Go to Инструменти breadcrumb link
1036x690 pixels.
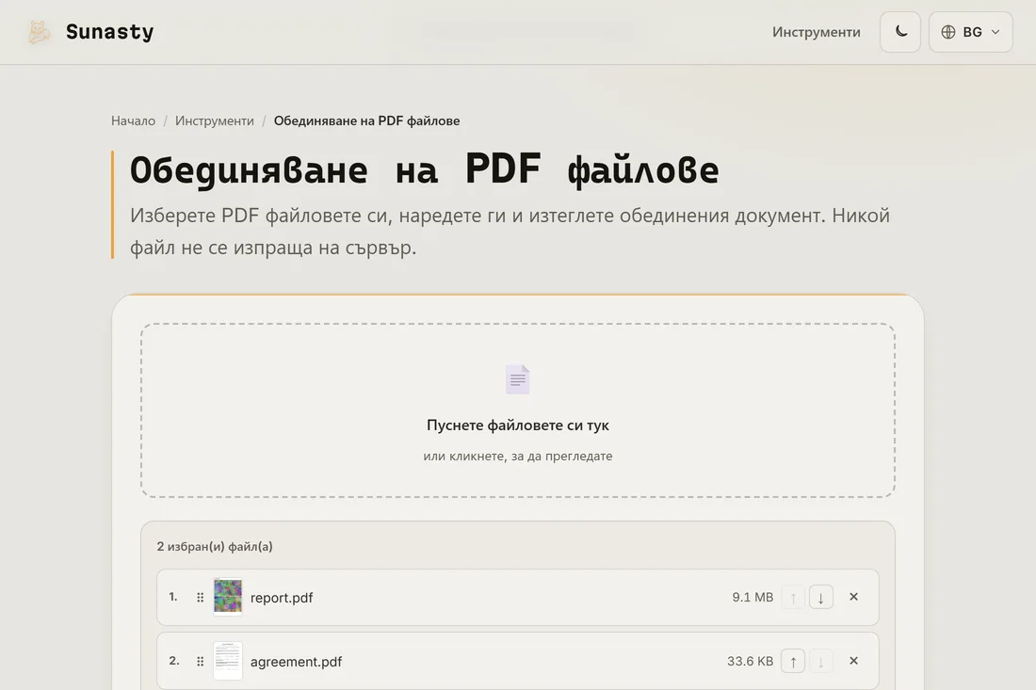[x=214, y=120]
